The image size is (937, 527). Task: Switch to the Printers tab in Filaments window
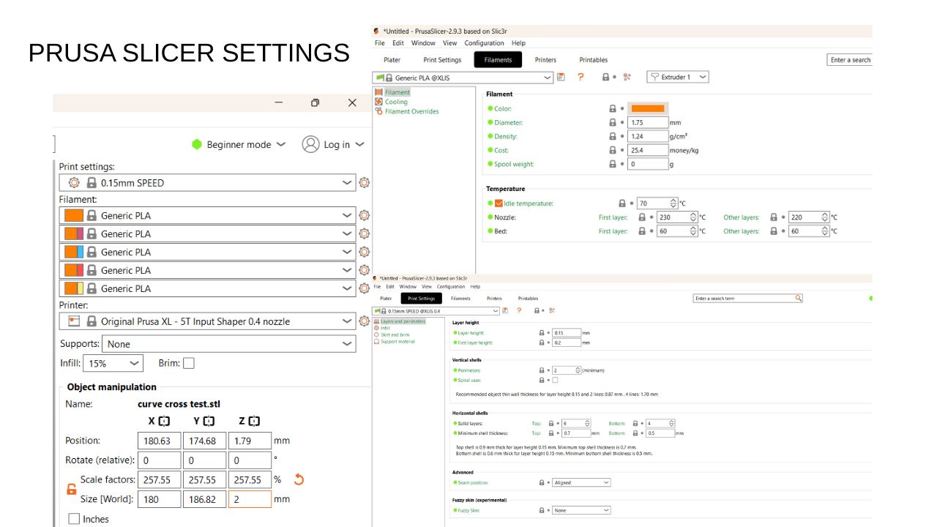(x=545, y=60)
